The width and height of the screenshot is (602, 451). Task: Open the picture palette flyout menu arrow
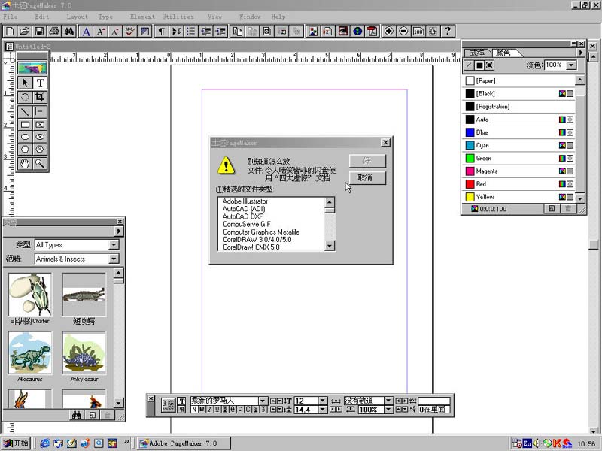click(x=119, y=232)
